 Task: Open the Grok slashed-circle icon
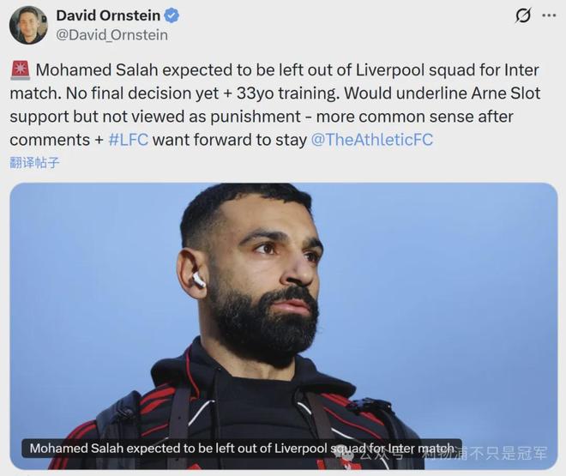[x=523, y=15]
